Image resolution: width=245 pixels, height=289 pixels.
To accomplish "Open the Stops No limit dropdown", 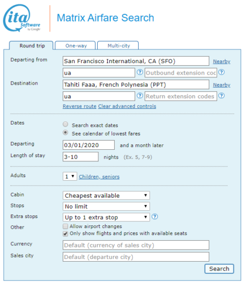I will tap(106, 207).
